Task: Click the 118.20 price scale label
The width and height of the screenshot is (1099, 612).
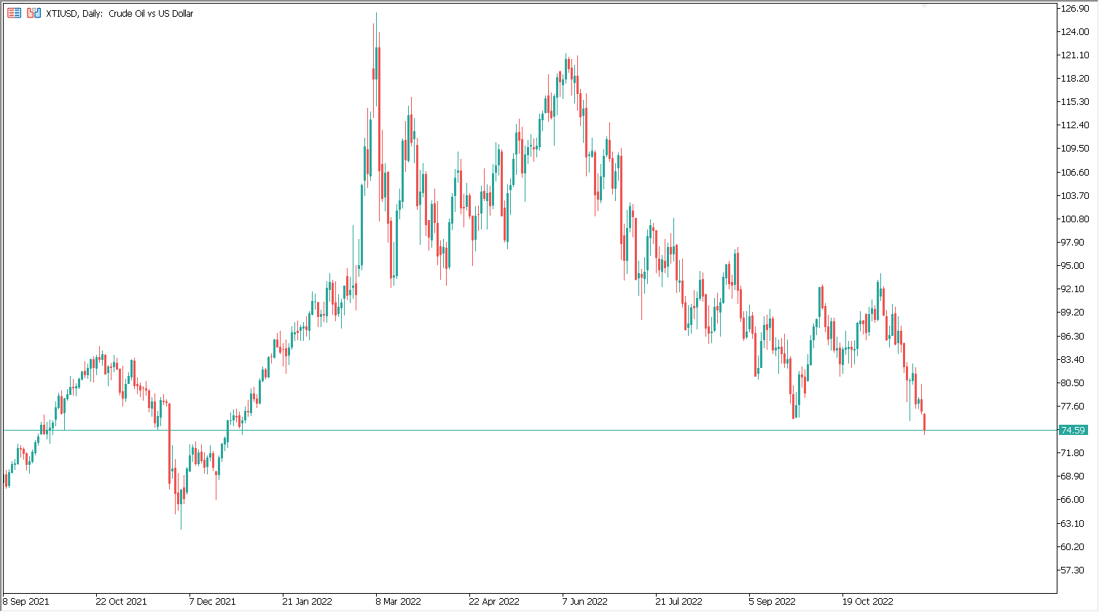Action: pyautogui.click(x=1076, y=79)
